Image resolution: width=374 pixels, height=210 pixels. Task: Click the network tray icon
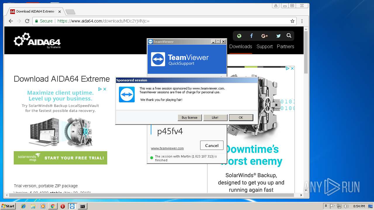(339, 206)
